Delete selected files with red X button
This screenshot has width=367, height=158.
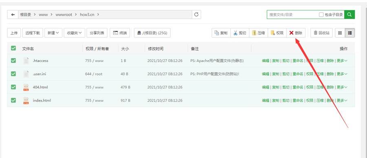click(296, 33)
